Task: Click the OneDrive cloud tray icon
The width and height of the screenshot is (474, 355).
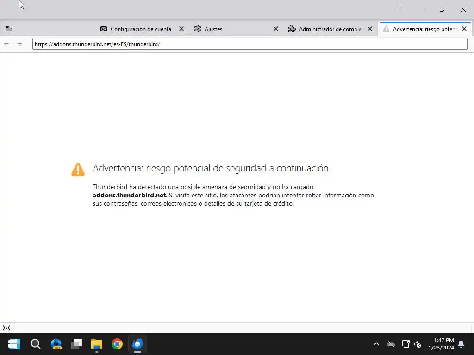Action: click(391, 344)
